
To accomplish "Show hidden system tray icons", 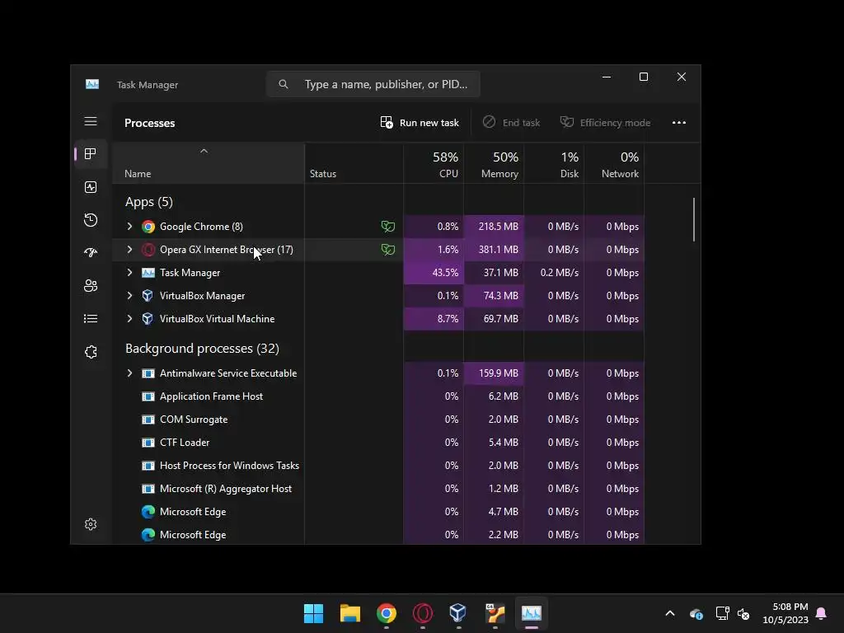I will coord(670,613).
